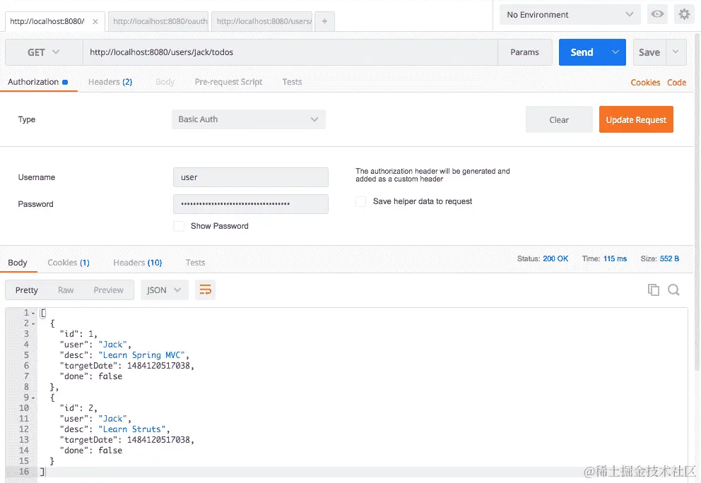Copy response body to clipboard icon
The image size is (701, 483).
point(654,290)
